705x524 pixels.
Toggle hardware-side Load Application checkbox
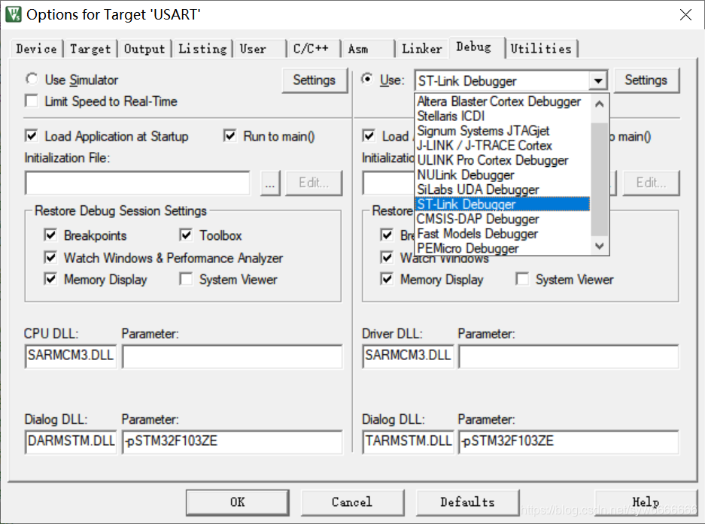(369, 136)
